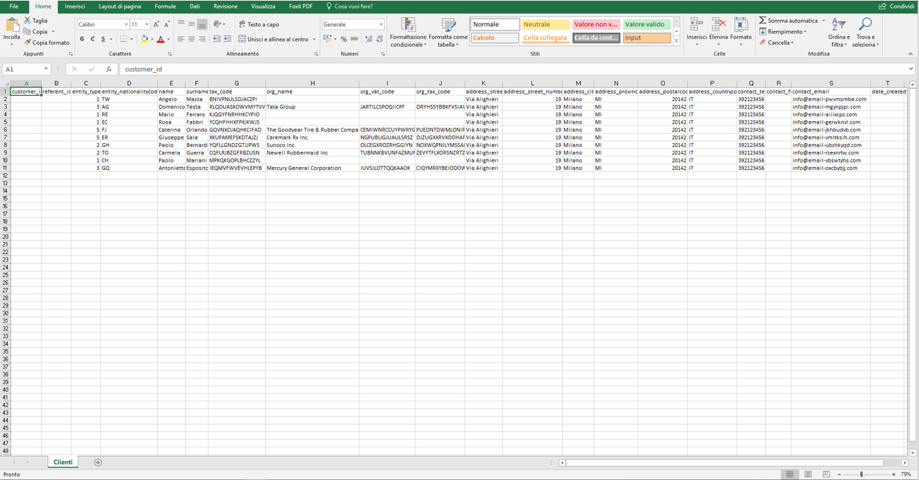Click the insert function fx icon
Screen dimensions: 919x480
(109, 69)
